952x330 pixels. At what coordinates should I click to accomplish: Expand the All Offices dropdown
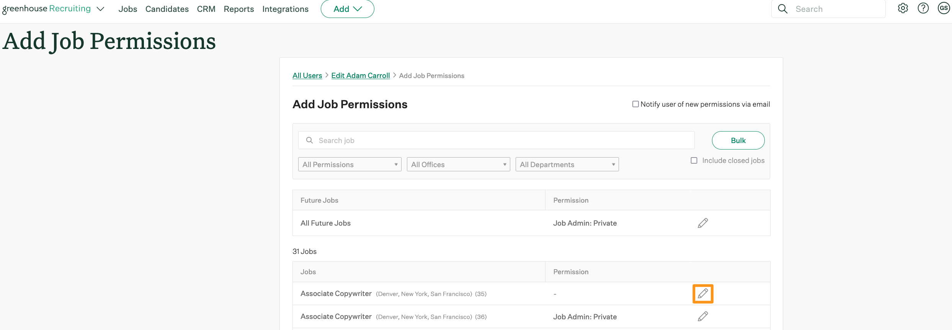click(x=458, y=164)
